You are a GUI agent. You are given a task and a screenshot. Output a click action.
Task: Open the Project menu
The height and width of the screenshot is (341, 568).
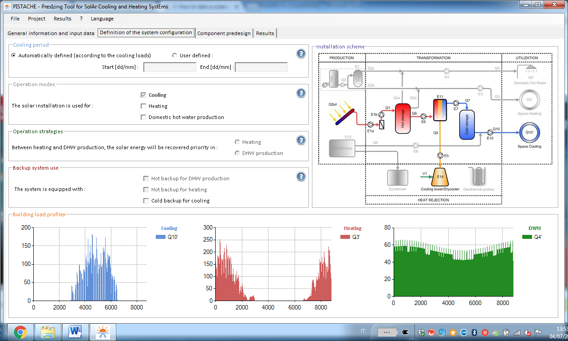tap(36, 19)
